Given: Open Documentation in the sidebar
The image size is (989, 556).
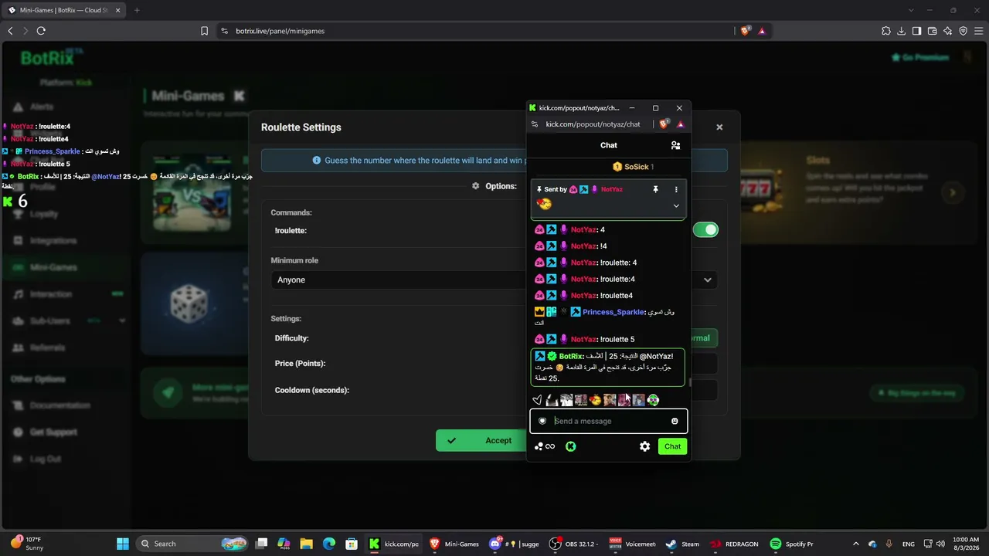Looking at the screenshot, I should pyautogui.click(x=59, y=405).
